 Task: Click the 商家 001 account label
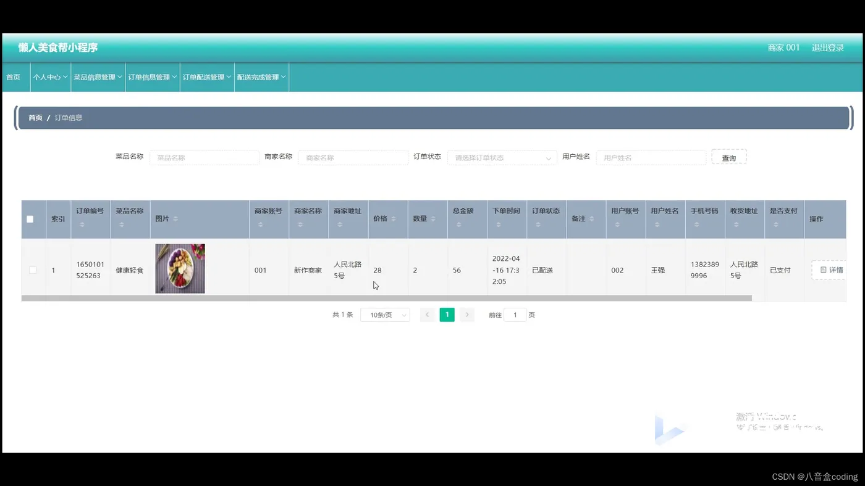(784, 47)
